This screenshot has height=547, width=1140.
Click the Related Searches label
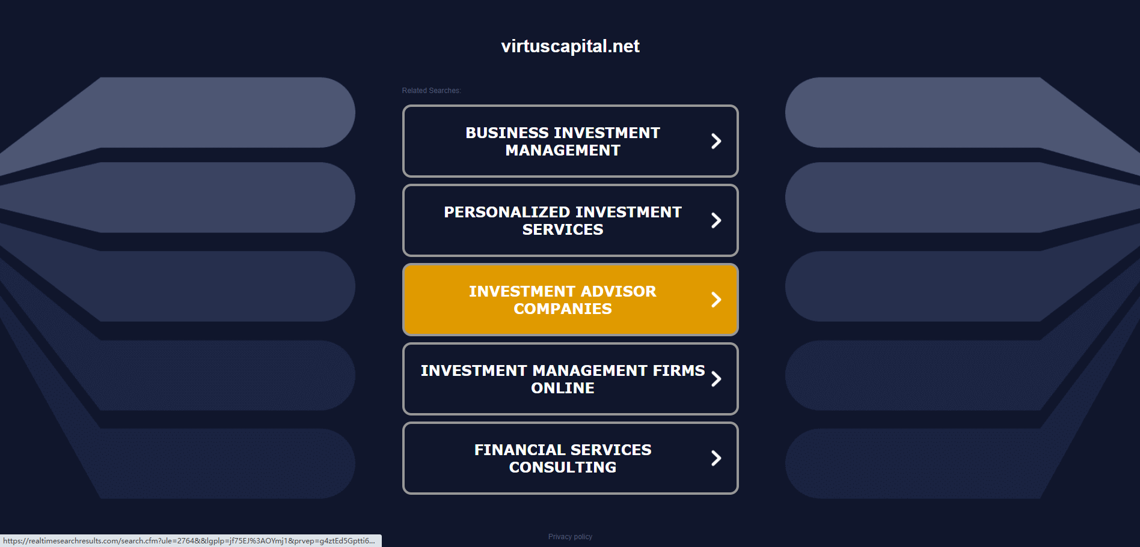[x=431, y=91]
